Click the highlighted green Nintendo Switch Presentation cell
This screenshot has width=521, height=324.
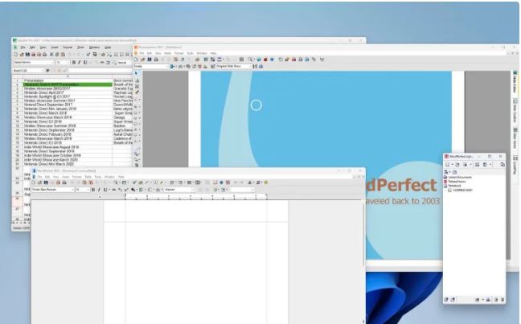click(64, 84)
